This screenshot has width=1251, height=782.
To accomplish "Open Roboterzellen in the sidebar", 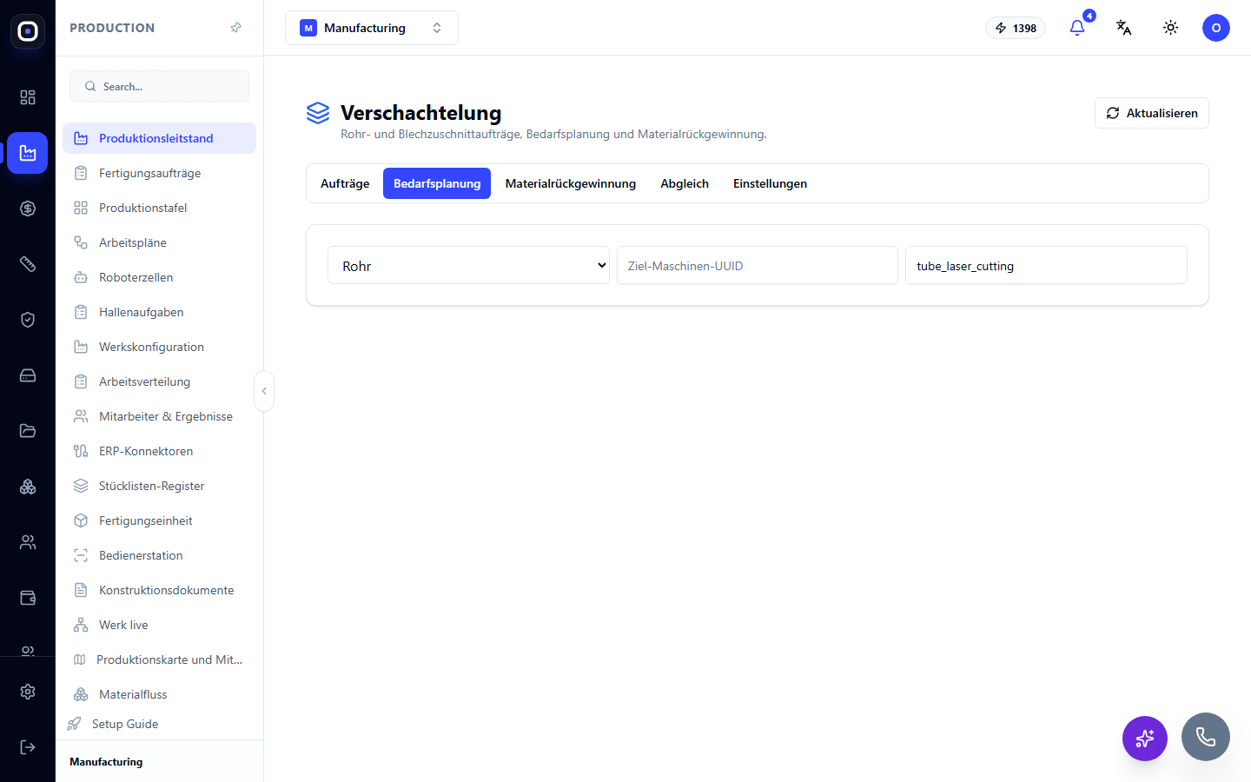I will click(160, 277).
